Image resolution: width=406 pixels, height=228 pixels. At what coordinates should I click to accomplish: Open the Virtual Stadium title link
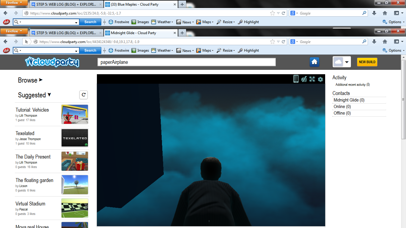pyautogui.click(x=30, y=204)
